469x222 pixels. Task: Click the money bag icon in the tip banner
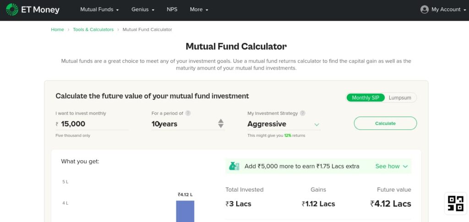tap(234, 166)
